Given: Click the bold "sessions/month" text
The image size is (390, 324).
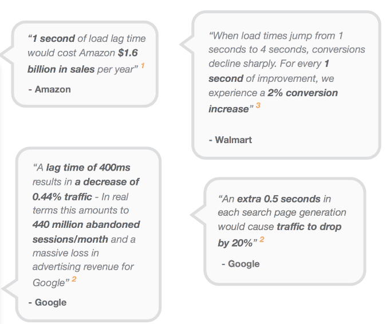Looking at the screenshot, I should (70, 239).
